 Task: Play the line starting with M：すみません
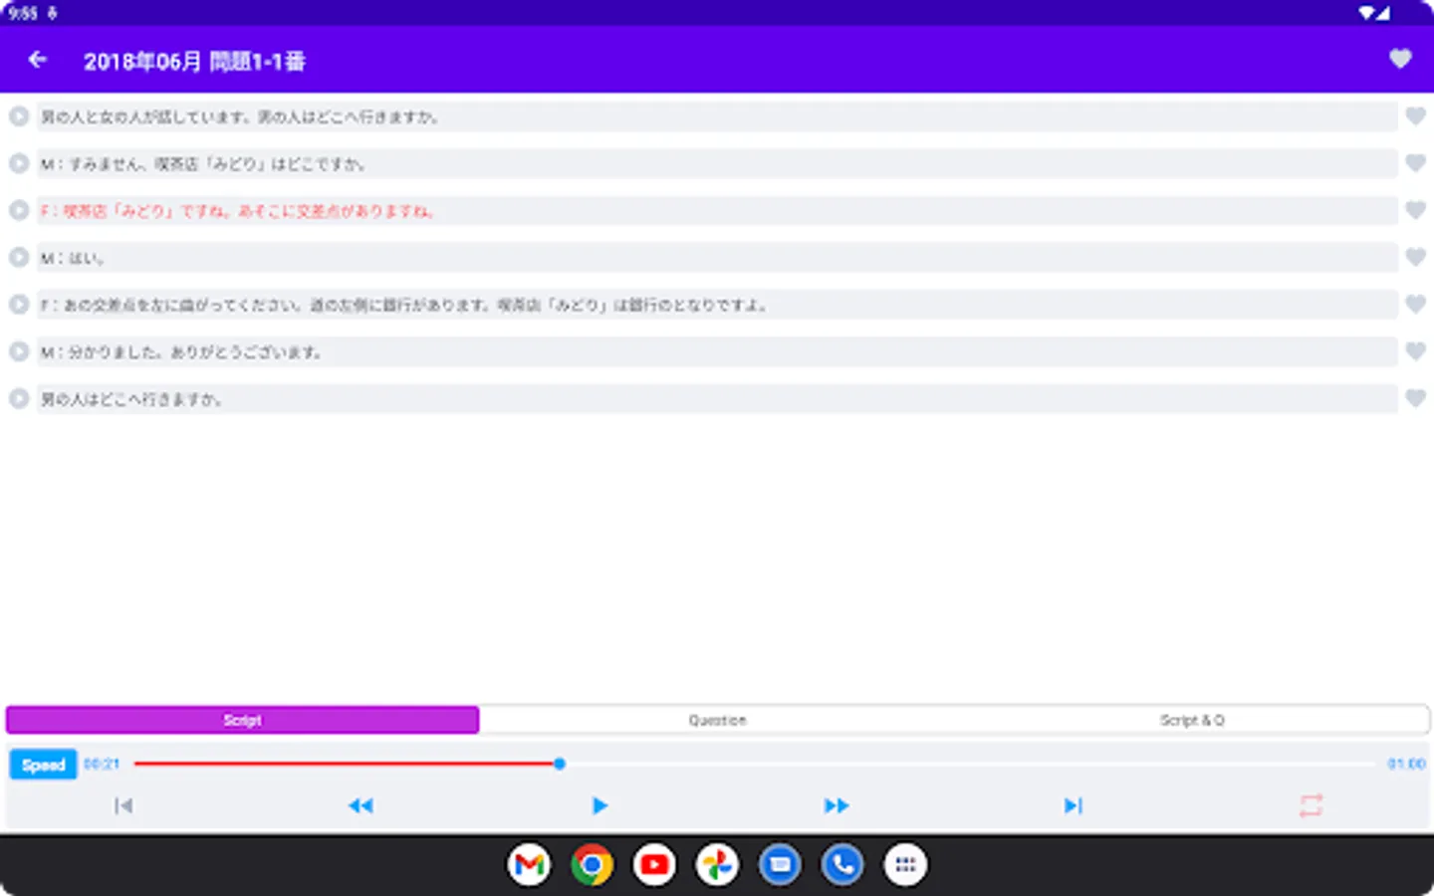[18, 163]
